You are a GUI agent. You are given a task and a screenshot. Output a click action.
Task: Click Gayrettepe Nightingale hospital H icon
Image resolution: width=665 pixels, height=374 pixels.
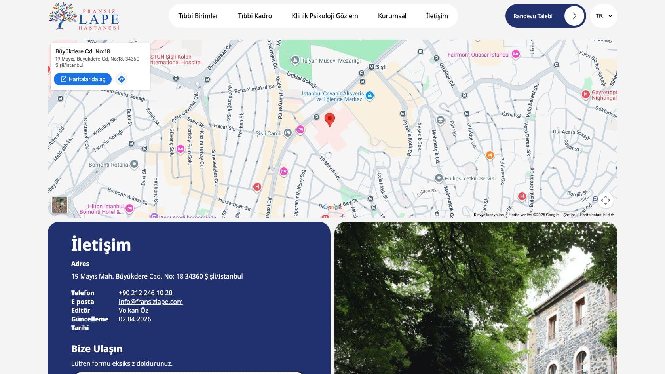pyautogui.click(x=586, y=94)
